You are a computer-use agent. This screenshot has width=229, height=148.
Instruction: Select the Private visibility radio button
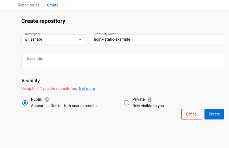click(x=127, y=103)
